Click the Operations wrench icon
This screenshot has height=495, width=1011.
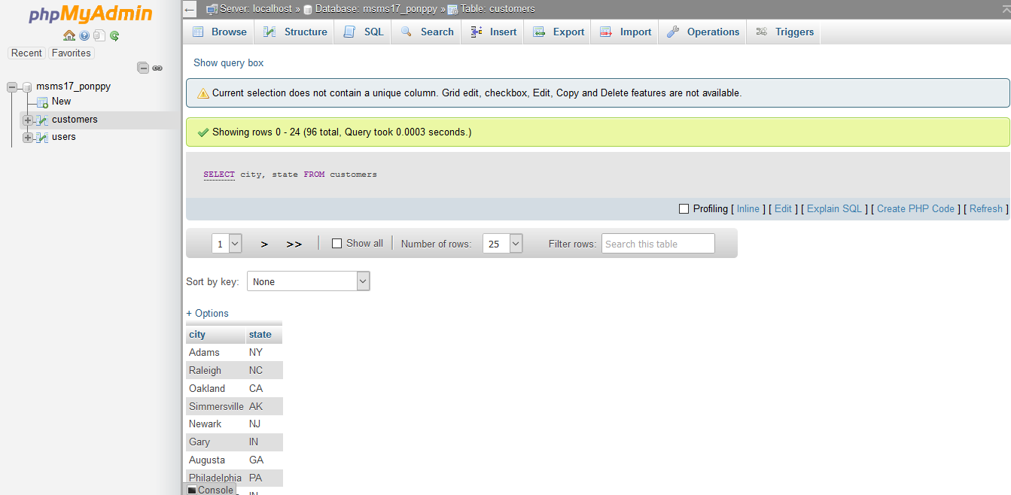673,32
